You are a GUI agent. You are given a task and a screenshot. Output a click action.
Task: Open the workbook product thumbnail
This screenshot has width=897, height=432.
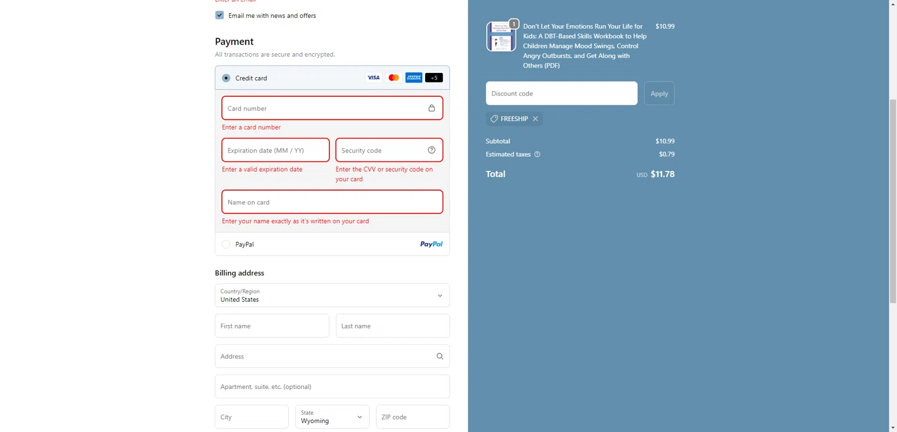click(x=501, y=36)
